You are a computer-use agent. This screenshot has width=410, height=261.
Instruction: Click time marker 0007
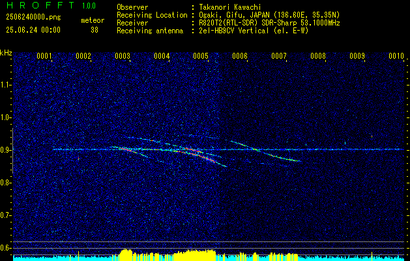click(x=279, y=56)
